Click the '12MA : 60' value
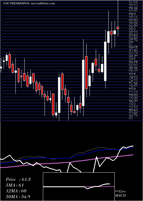The image size is (143, 201). pyautogui.click(x=16, y=191)
